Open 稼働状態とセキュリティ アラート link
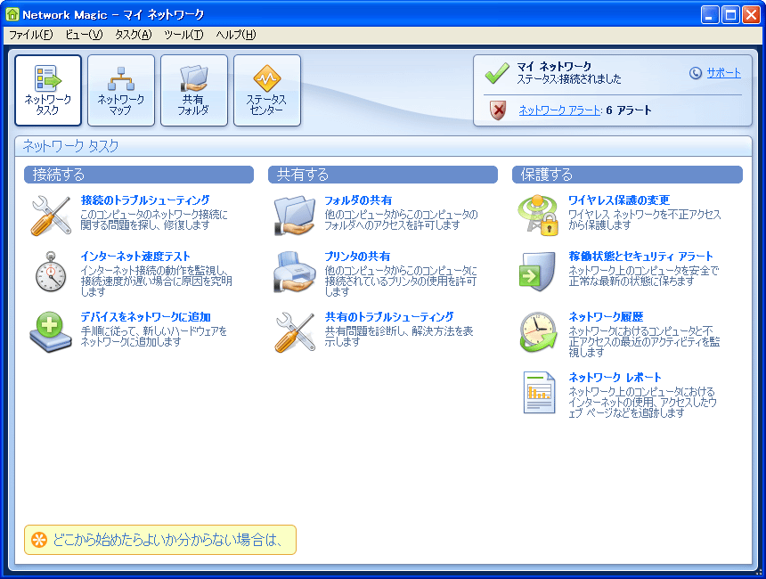 (641, 257)
